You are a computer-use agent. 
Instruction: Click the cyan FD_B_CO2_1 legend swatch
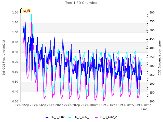coord(70,117)
